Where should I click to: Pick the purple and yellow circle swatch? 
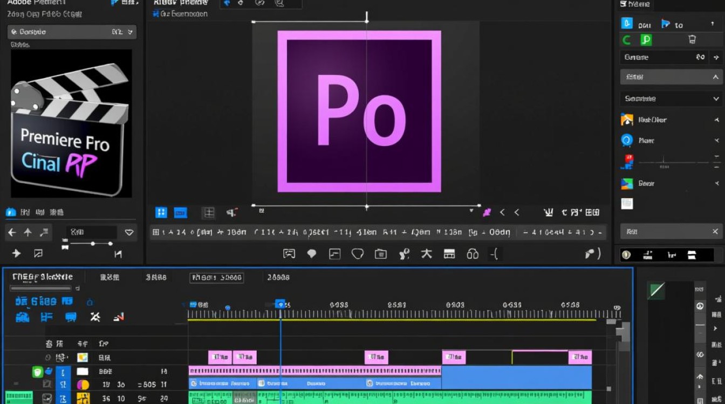coord(83,385)
